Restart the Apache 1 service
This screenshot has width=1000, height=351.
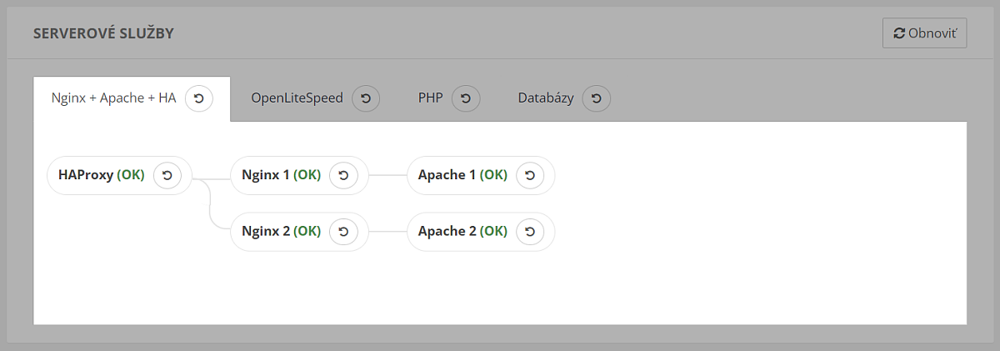[530, 175]
